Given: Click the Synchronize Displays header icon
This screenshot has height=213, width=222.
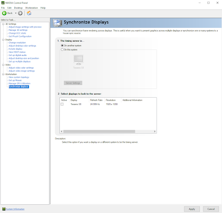Looking at the screenshot, I should point(58,23).
